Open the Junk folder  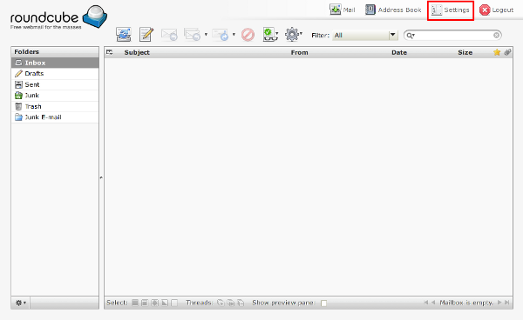[x=55, y=96]
